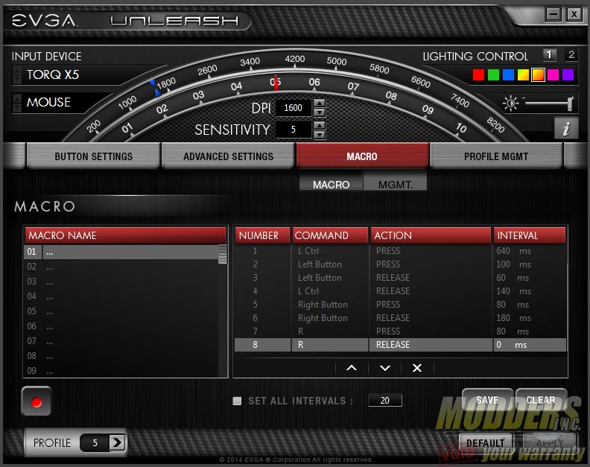Screen dimensions: 590x467
Task: Open the Button Settings tab
Action: coord(93,156)
